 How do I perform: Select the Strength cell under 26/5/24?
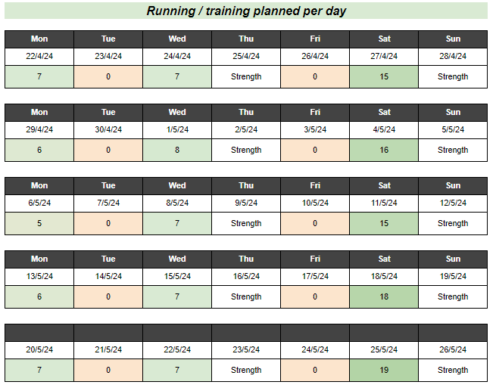click(453, 370)
